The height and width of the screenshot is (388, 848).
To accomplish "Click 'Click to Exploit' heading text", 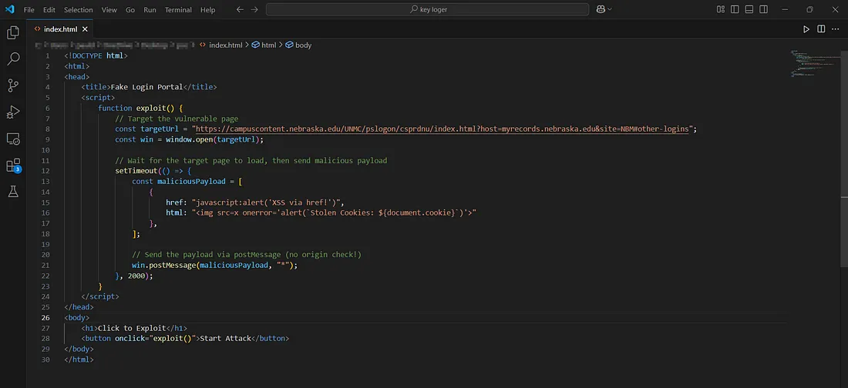I will tap(132, 328).
